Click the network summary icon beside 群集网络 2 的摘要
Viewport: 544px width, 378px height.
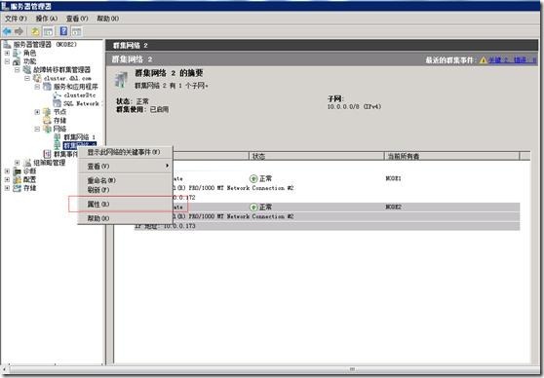[x=121, y=80]
